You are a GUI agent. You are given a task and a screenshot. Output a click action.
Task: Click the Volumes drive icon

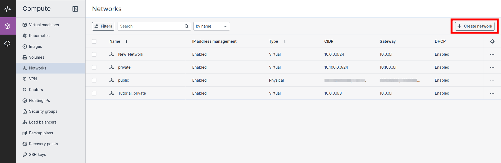[25, 57]
